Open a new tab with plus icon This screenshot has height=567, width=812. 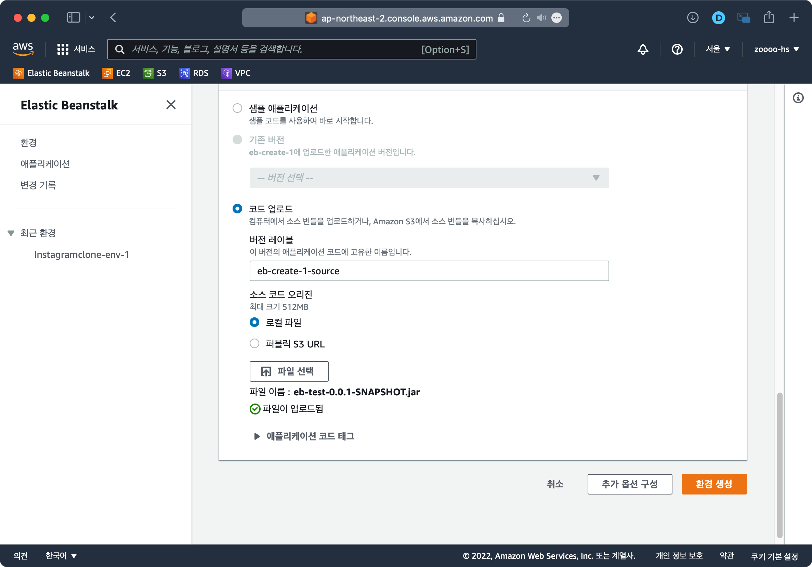click(794, 18)
